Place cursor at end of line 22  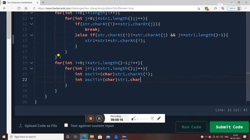coord(141,79)
